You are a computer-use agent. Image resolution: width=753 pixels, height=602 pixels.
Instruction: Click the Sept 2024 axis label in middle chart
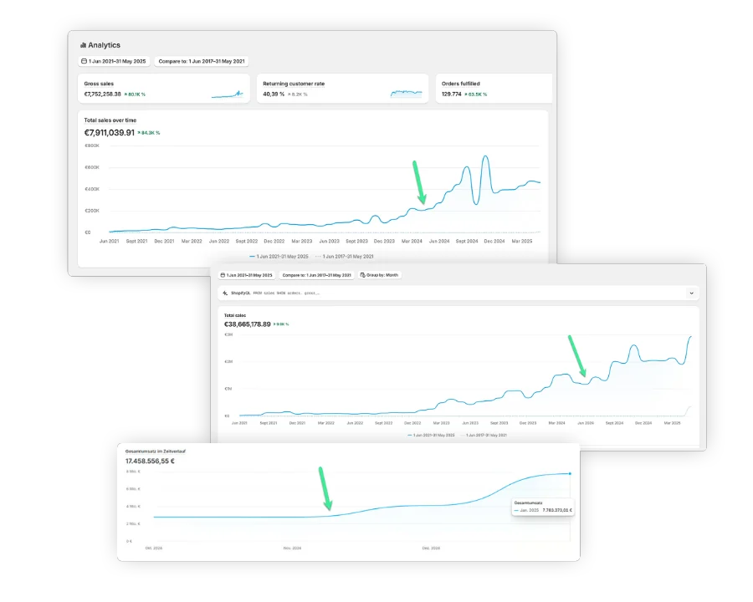(x=614, y=423)
